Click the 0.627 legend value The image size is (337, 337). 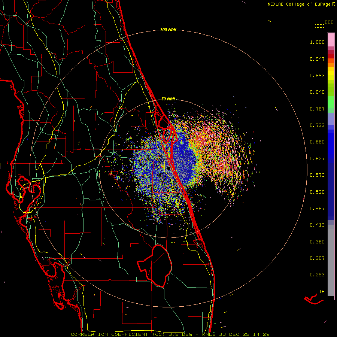(317, 159)
